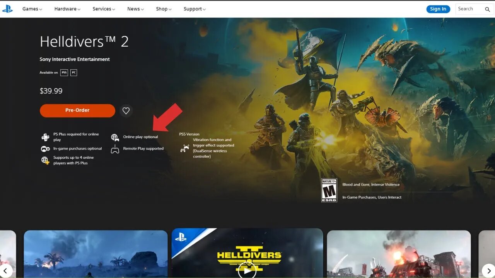Click the Sign In button
This screenshot has height=278, width=495.
tap(438, 8)
